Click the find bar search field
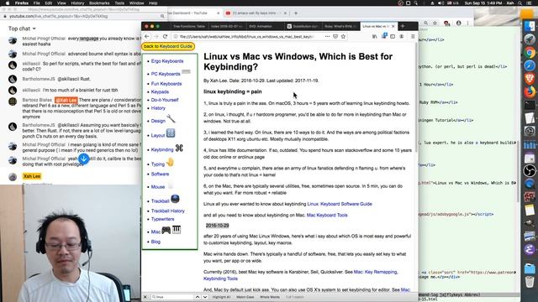This screenshot has height=302, width=538. point(172,297)
